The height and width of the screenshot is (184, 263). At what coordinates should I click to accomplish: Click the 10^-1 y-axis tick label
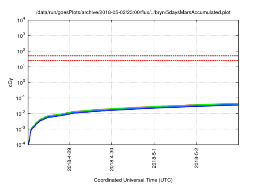(x=21, y=98)
